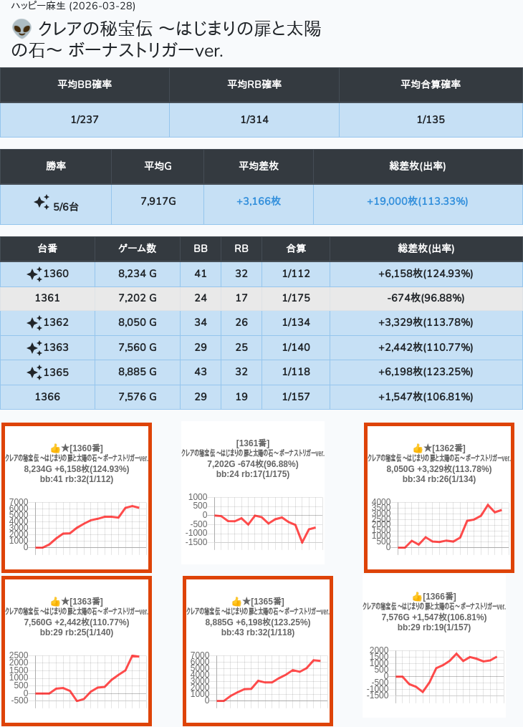Open the 1360番 slump graph thumbnail
Screen dimensions: 523x727
click(x=76, y=498)
